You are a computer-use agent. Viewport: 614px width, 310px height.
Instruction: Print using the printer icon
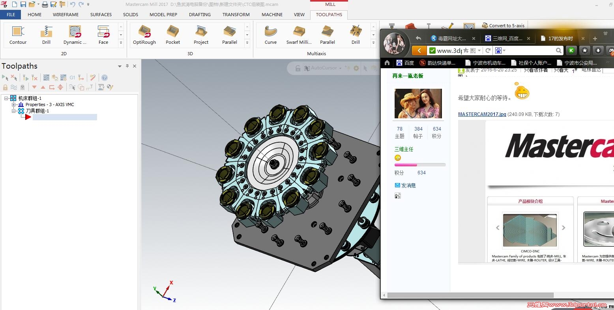point(45,5)
